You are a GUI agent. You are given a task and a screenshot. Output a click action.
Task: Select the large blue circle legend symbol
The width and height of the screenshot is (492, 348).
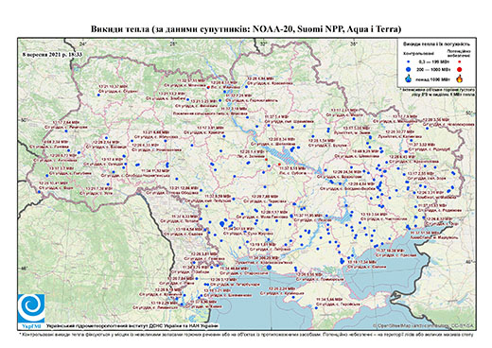click(409, 69)
